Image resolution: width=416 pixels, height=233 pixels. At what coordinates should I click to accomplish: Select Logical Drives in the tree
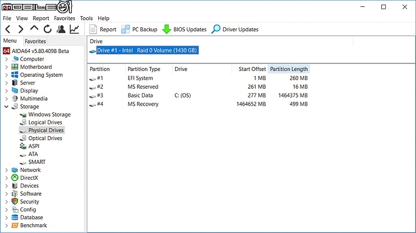click(x=45, y=122)
